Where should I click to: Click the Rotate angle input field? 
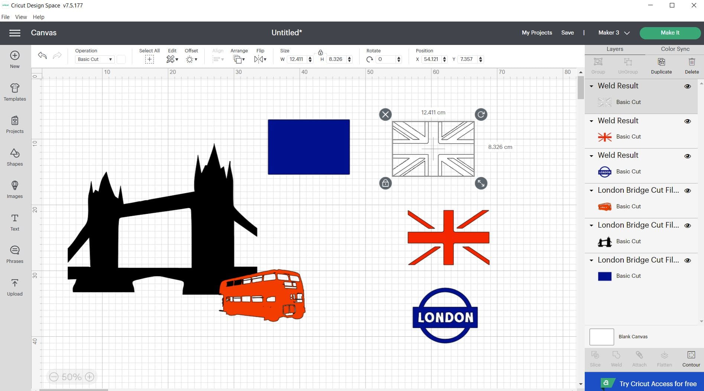pyautogui.click(x=386, y=59)
